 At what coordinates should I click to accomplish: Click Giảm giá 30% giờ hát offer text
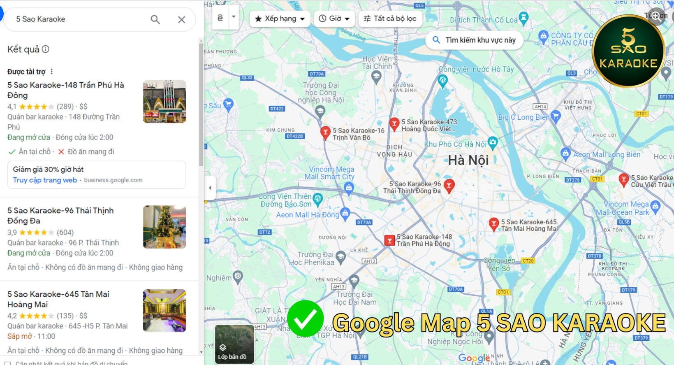[48, 169]
